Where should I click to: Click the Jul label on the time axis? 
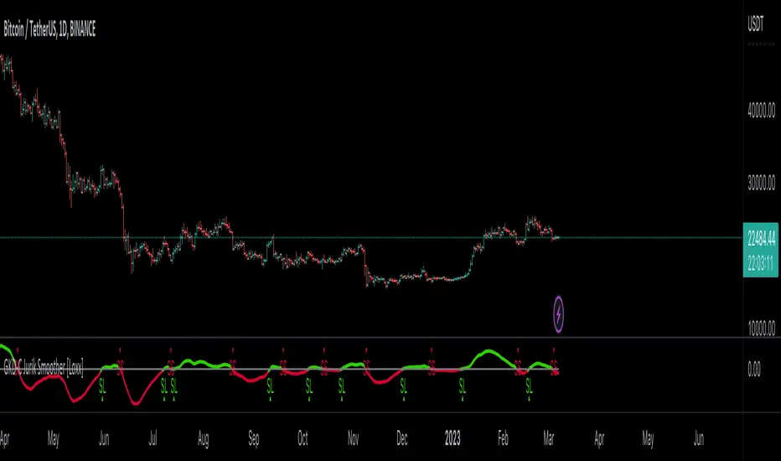coord(153,438)
